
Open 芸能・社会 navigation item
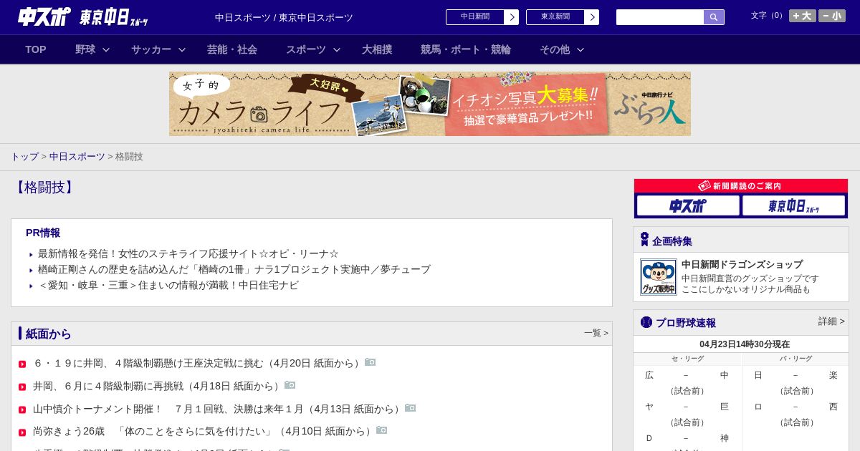[232, 49]
